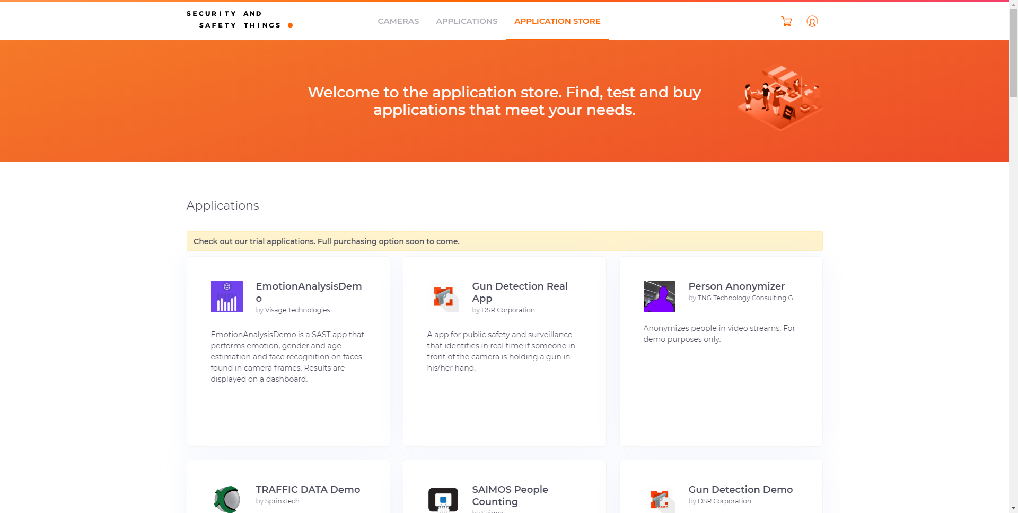Click the TRAFFIC DATA Demo app icon

227,499
